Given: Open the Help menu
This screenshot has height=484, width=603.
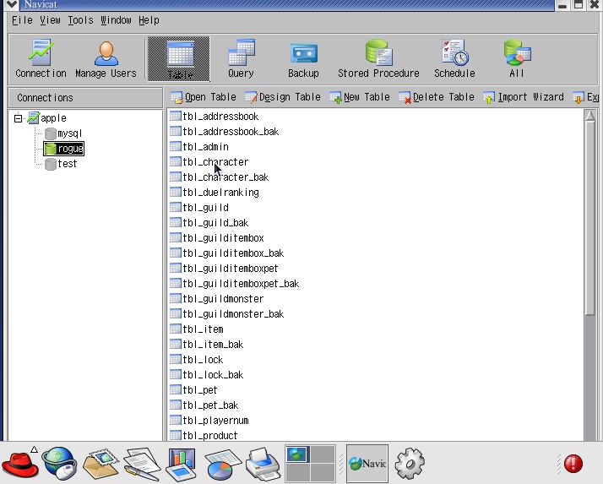Looking at the screenshot, I should [x=149, y=20].
